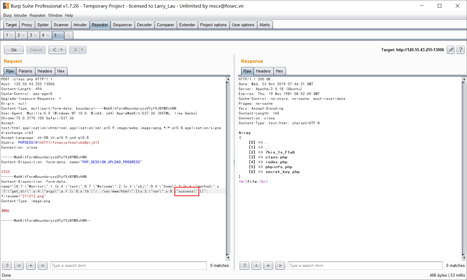Open Repeater help question-mark icon near target
This screenshot has width=467, height=280.
pyautogui.click(x=461, y=50)
